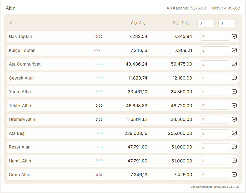Viewport: 246px width, 193px height.
Task: Select the Gram Altın row name
Action: pyautogui.click(x=19, y=175)
